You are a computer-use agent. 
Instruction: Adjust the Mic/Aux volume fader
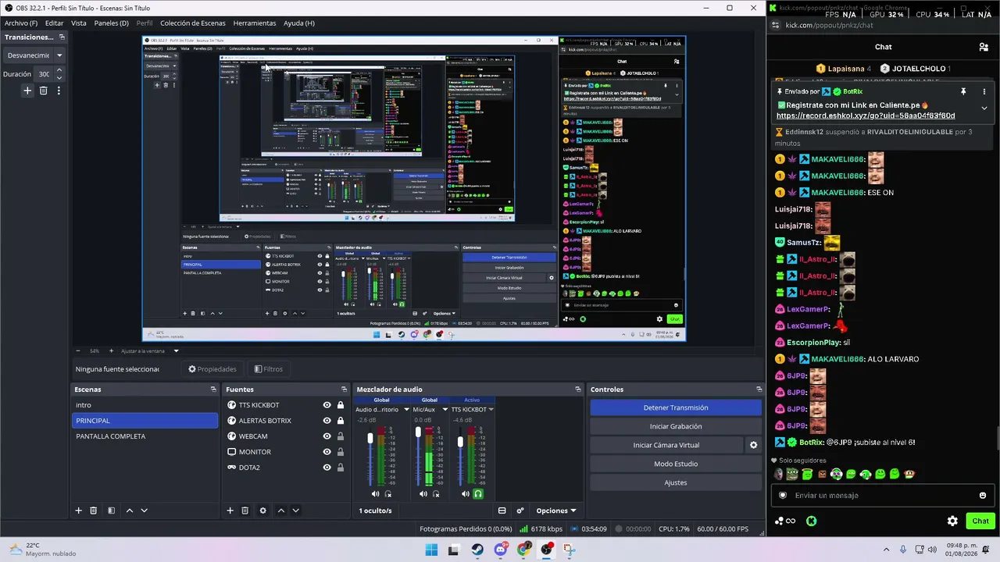[x=418, y=432]
